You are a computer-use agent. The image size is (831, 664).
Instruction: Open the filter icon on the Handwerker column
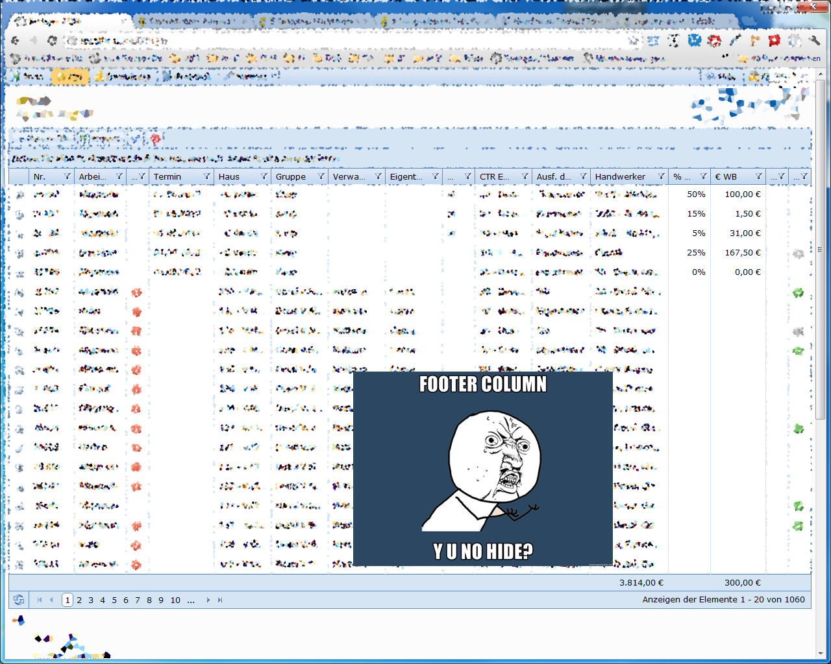tap(662, 176)
